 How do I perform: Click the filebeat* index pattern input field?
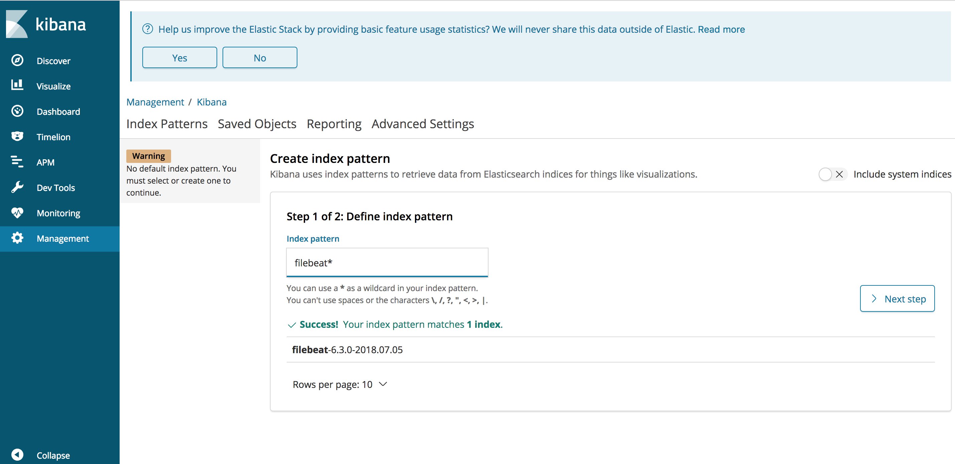click(386, 262)
